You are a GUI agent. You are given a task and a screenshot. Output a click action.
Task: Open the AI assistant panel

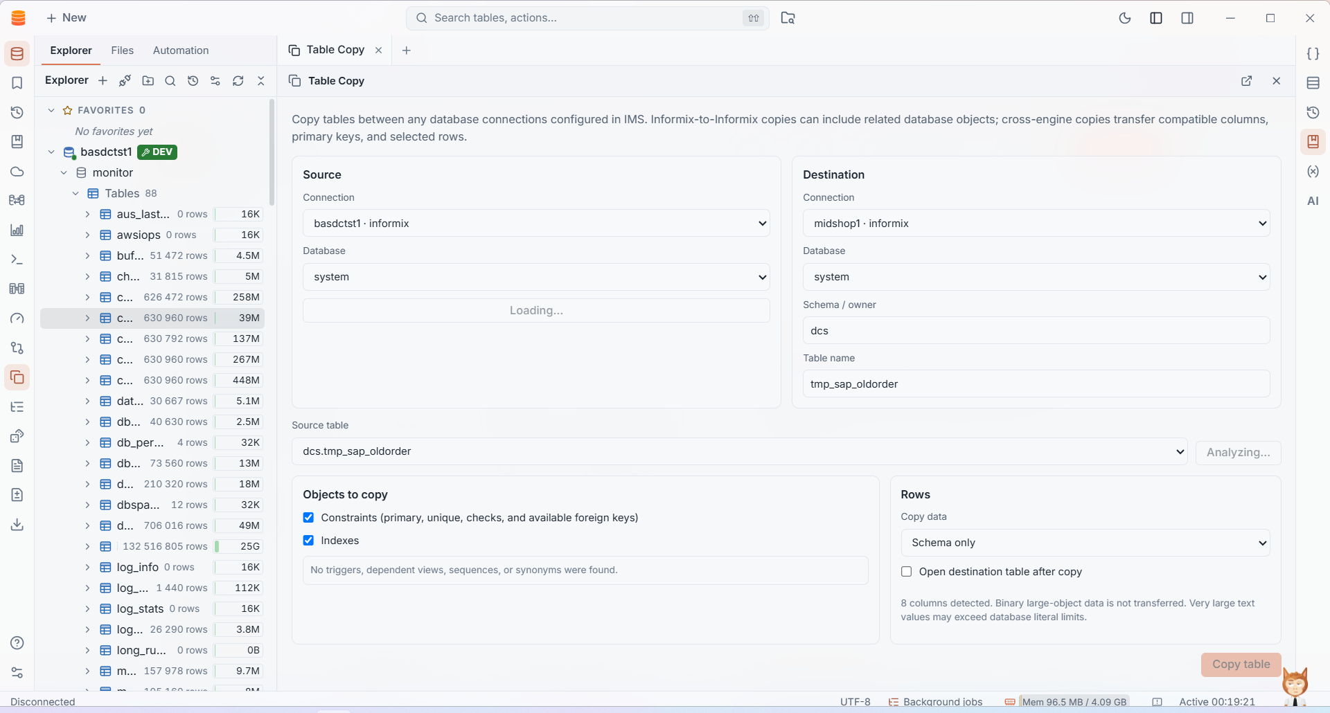click(x=1313, y=201)
